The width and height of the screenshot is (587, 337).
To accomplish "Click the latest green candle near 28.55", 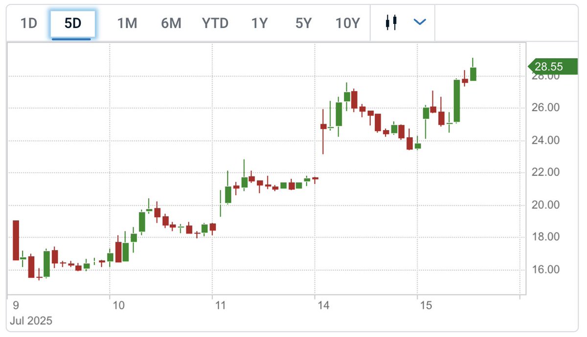I will pos(473,74).
